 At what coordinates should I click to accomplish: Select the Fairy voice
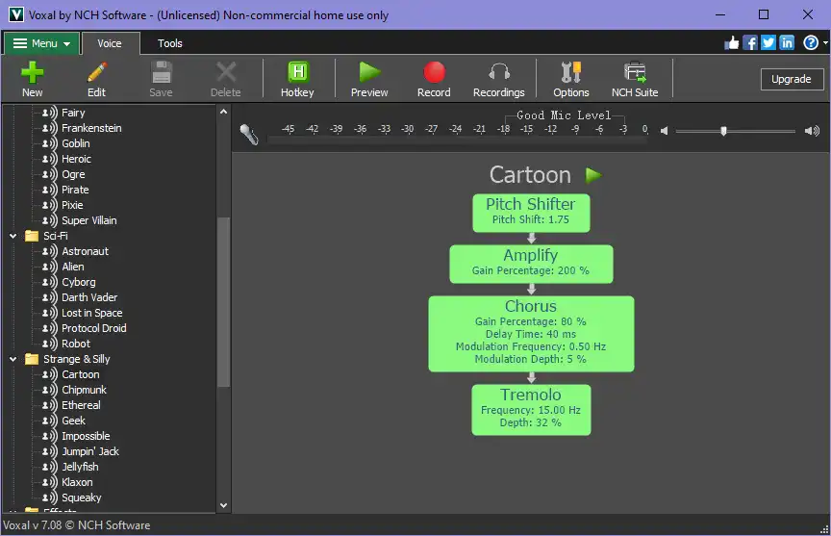(x=73, y=113)
